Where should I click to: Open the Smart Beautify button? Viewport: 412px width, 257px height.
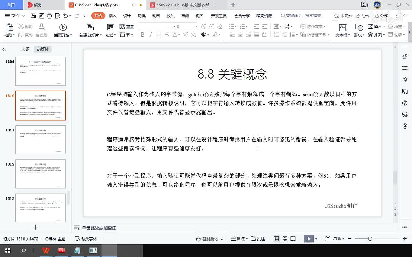point(210,239)
